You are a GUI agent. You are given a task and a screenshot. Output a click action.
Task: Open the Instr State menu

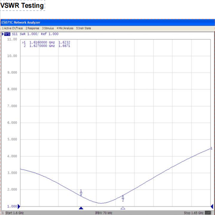click(x=84, y=28)
